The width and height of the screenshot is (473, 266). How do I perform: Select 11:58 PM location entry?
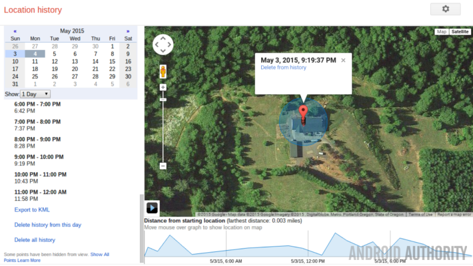point(26,199)
